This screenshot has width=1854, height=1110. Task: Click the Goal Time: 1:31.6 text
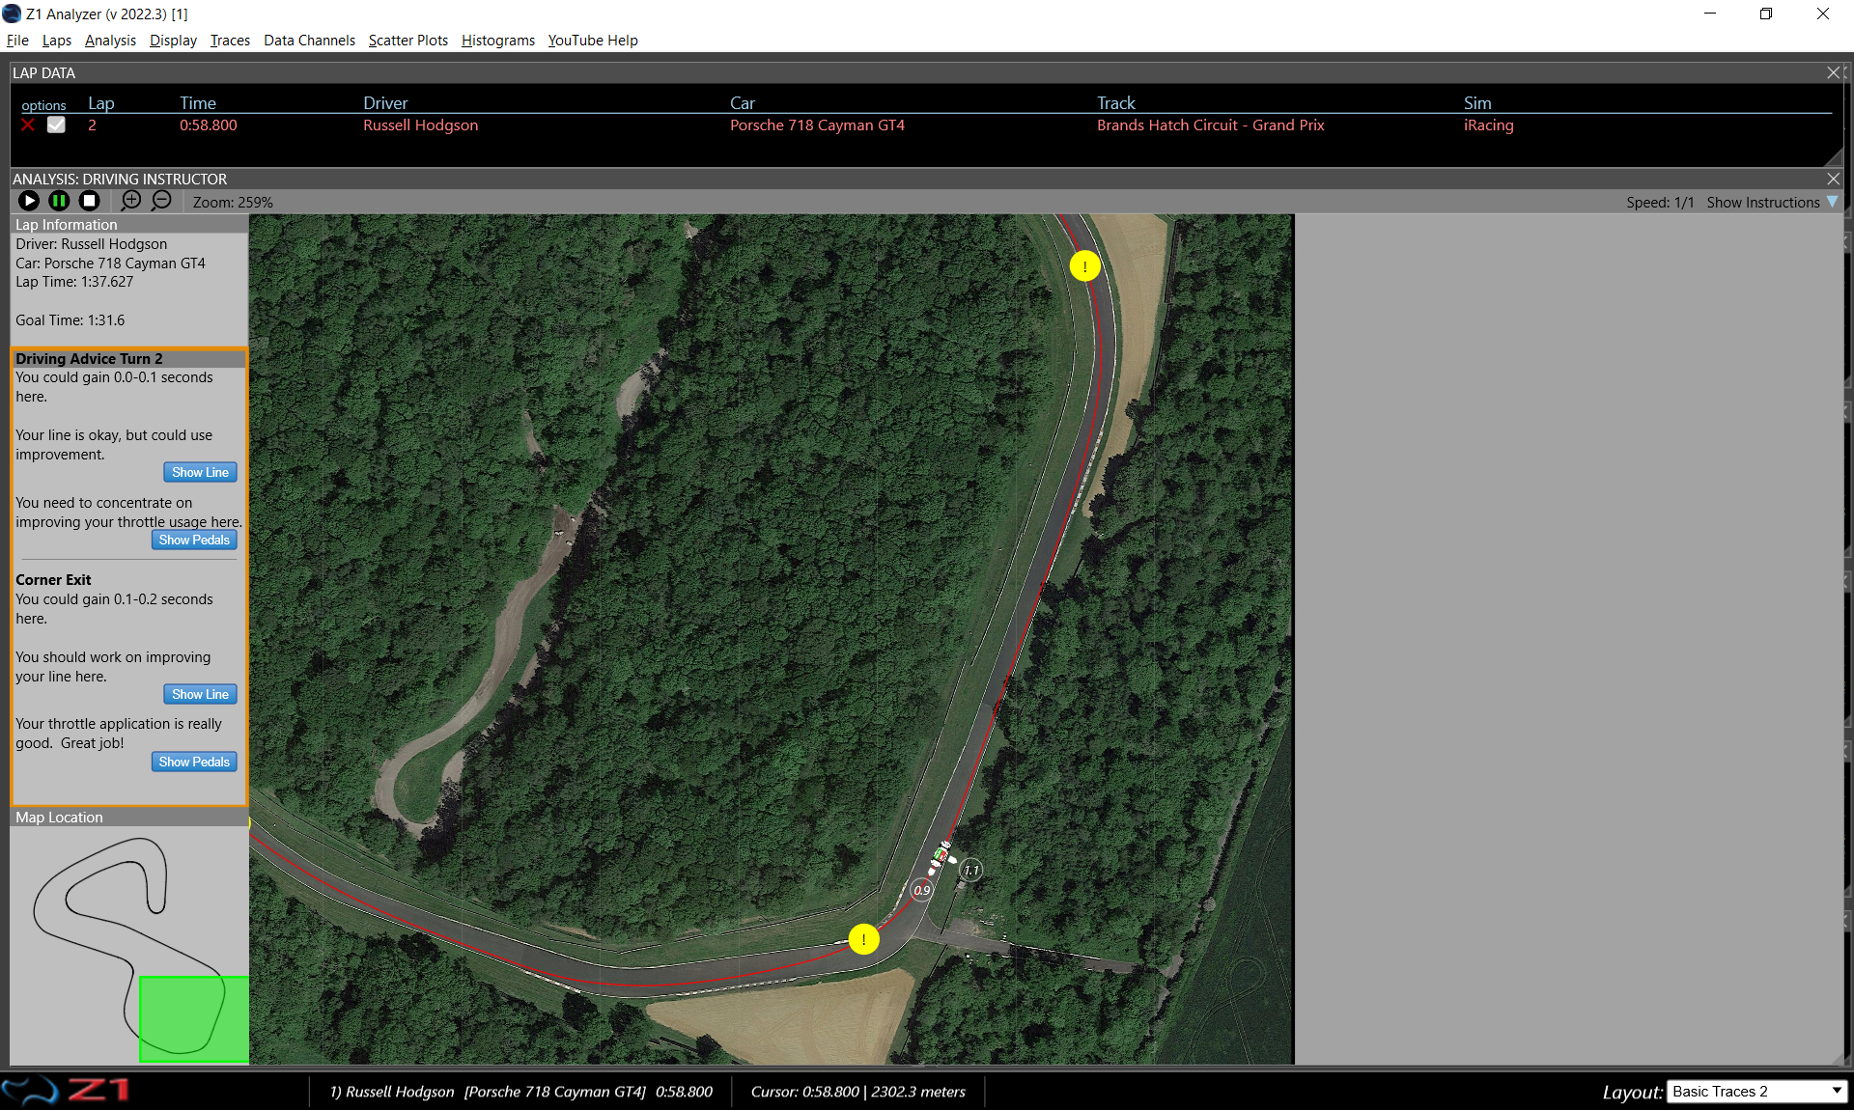(70, 320)
